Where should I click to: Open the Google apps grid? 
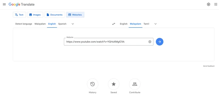click(x=216, y=4)
